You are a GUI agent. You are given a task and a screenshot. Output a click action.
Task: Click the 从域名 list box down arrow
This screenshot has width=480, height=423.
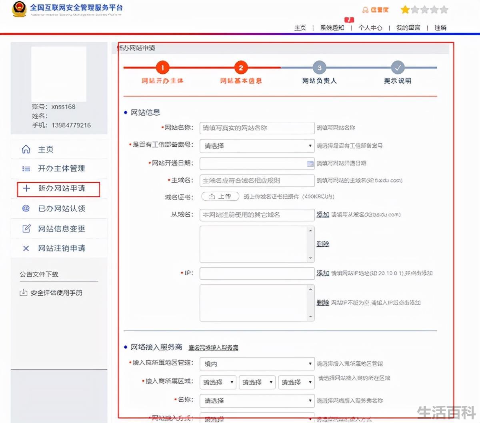pos(311,258)
